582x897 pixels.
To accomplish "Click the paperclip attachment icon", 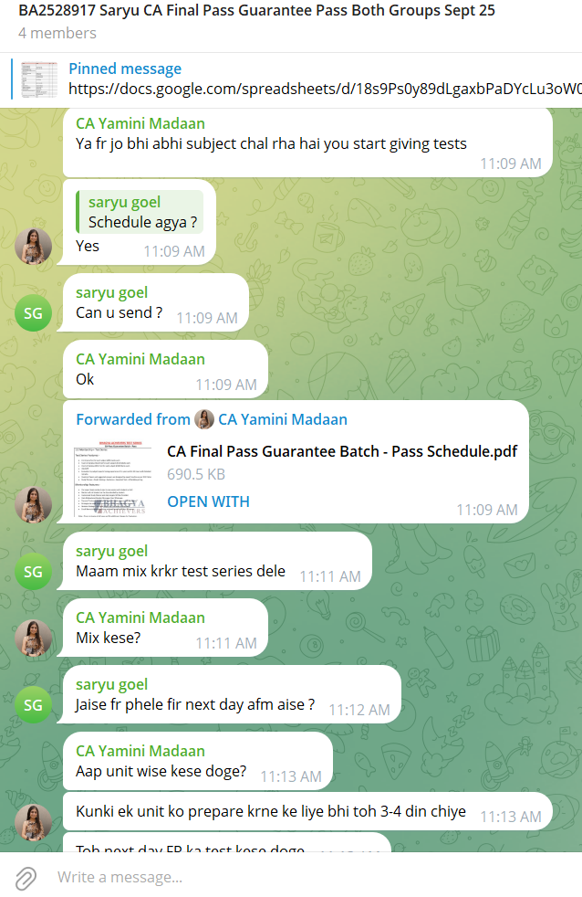I will pyautogui.click(x=26, y=878).
